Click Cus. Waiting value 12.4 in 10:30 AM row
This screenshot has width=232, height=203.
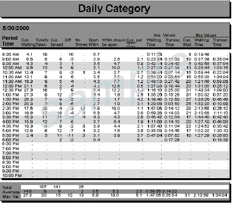[x=28, y=73]
